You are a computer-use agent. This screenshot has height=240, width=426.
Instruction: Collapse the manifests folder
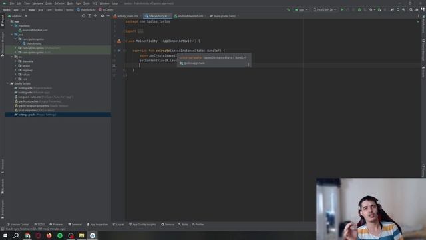(12, 25)
